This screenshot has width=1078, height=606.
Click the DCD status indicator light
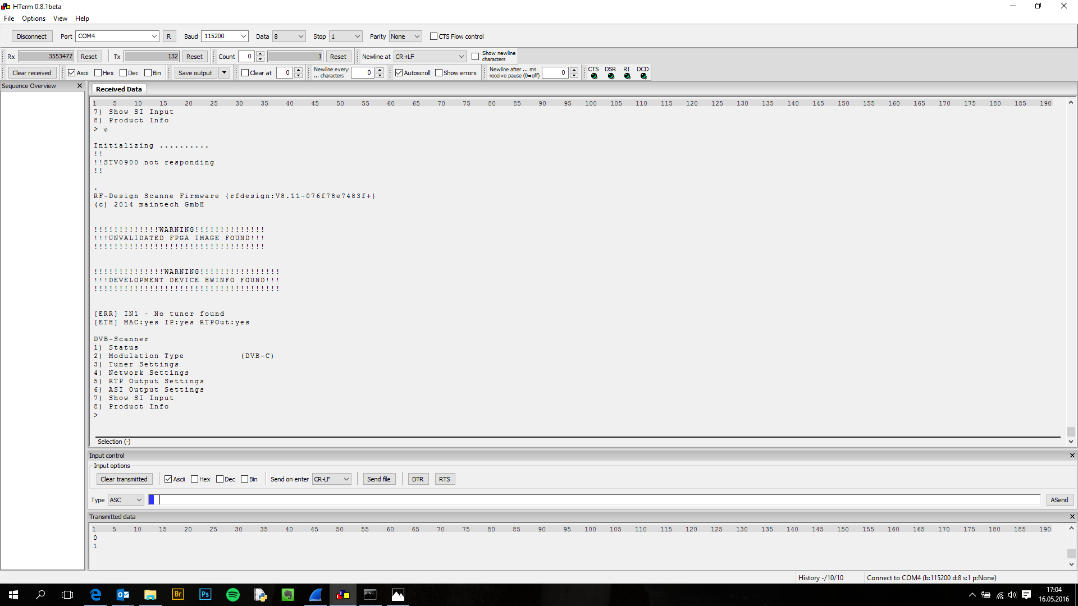point(643,76)
